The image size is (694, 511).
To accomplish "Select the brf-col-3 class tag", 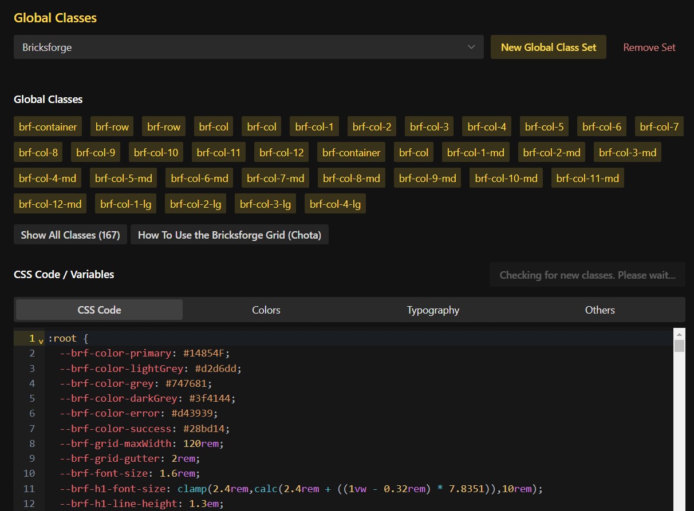I will tap(429, 126).
